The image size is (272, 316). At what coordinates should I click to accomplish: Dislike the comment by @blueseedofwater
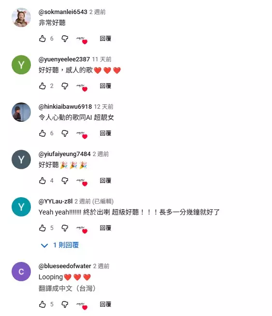[65, 304]
